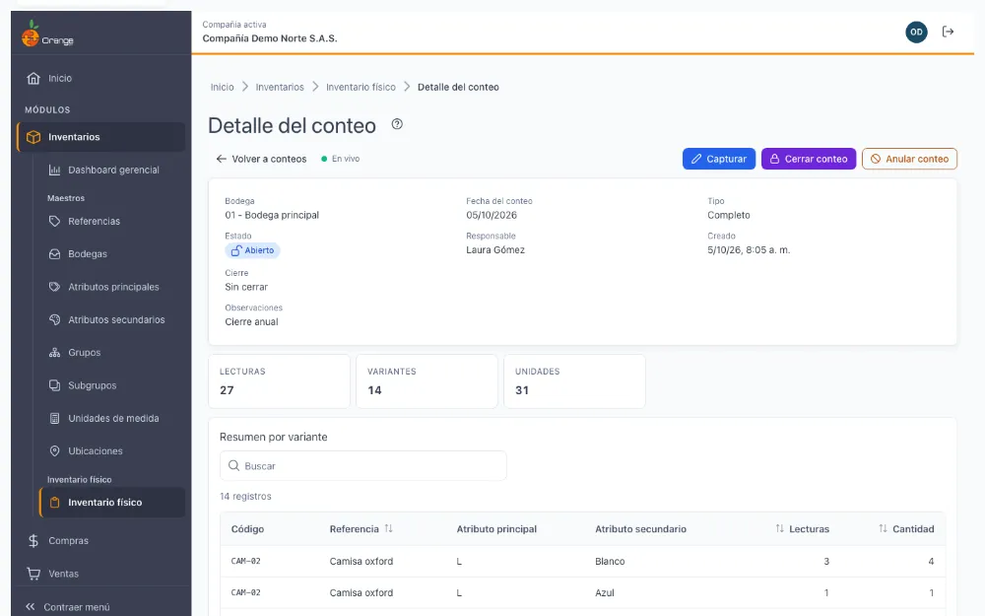This screenshot has width=985, height=616.
Task: Click the Capturar button
Action: (x=719, y=159)
